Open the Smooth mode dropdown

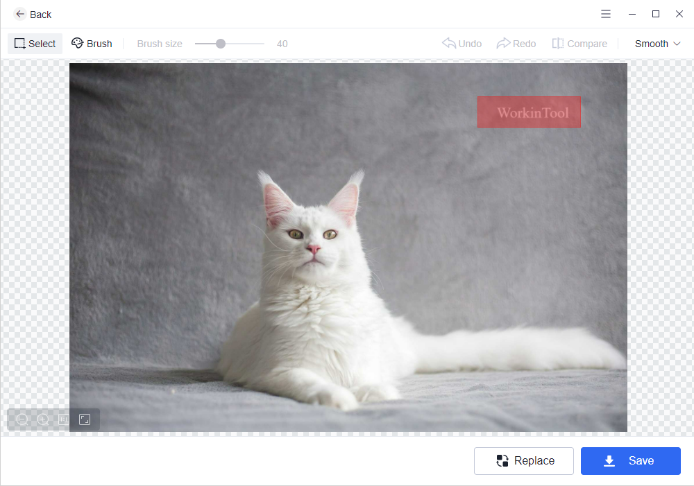coord(657,44)
